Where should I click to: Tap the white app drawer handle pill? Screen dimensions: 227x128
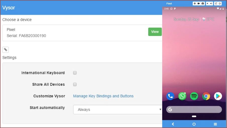pyautogui.click(x=194, y=116)
